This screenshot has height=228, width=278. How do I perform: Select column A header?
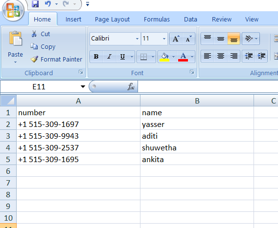pyautogui.click(x=78, y=101)
